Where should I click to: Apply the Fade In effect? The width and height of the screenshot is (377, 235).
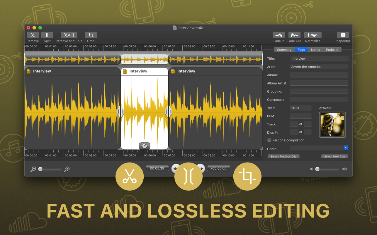[279, 35]
